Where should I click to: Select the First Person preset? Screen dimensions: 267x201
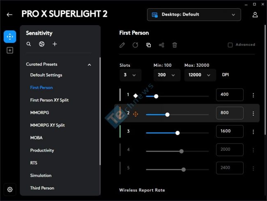pyautogui.click(x=41, y=87)
